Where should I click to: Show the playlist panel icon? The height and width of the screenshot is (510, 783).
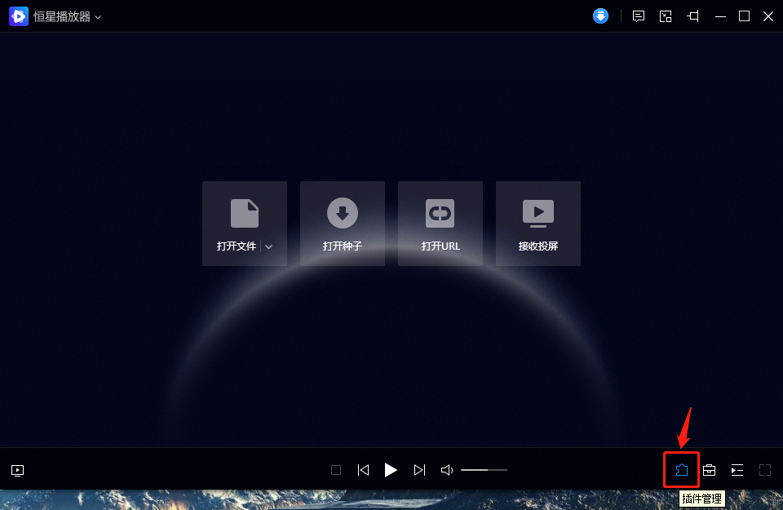click(737, 470)
